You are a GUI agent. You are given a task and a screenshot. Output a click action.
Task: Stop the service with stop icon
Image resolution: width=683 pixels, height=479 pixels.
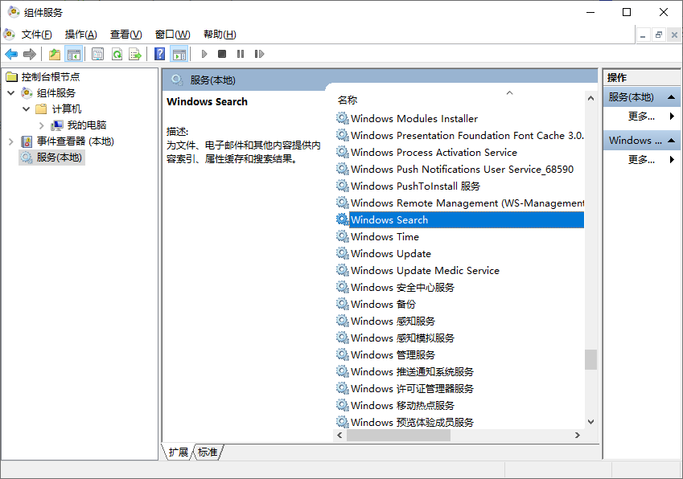point(222,54)
